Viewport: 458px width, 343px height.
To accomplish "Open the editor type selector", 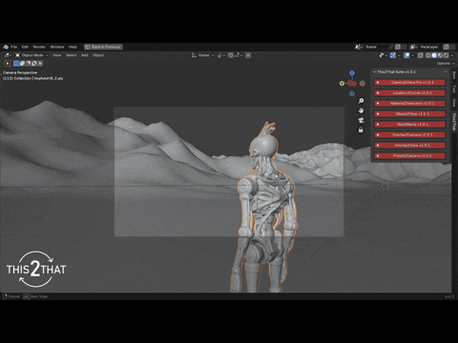I will click(x=8, y=55).
